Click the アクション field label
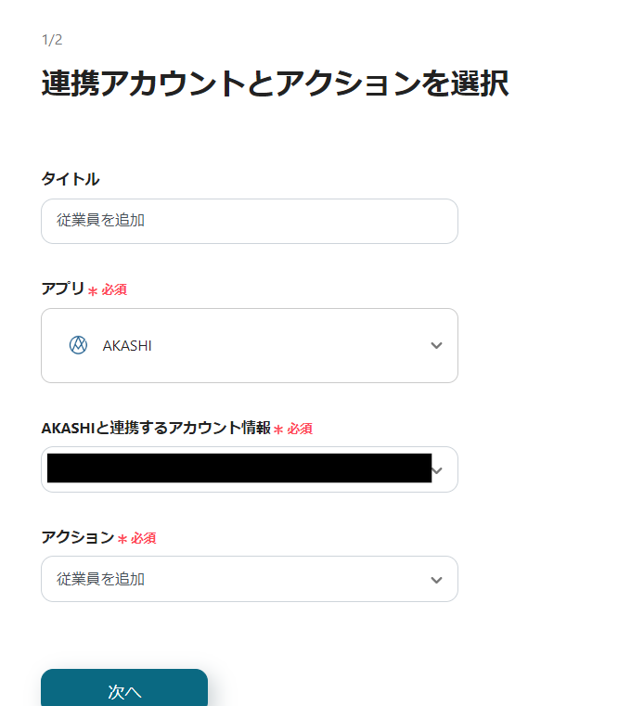This screenshot has width=631, height=706. tap(77, 537)
